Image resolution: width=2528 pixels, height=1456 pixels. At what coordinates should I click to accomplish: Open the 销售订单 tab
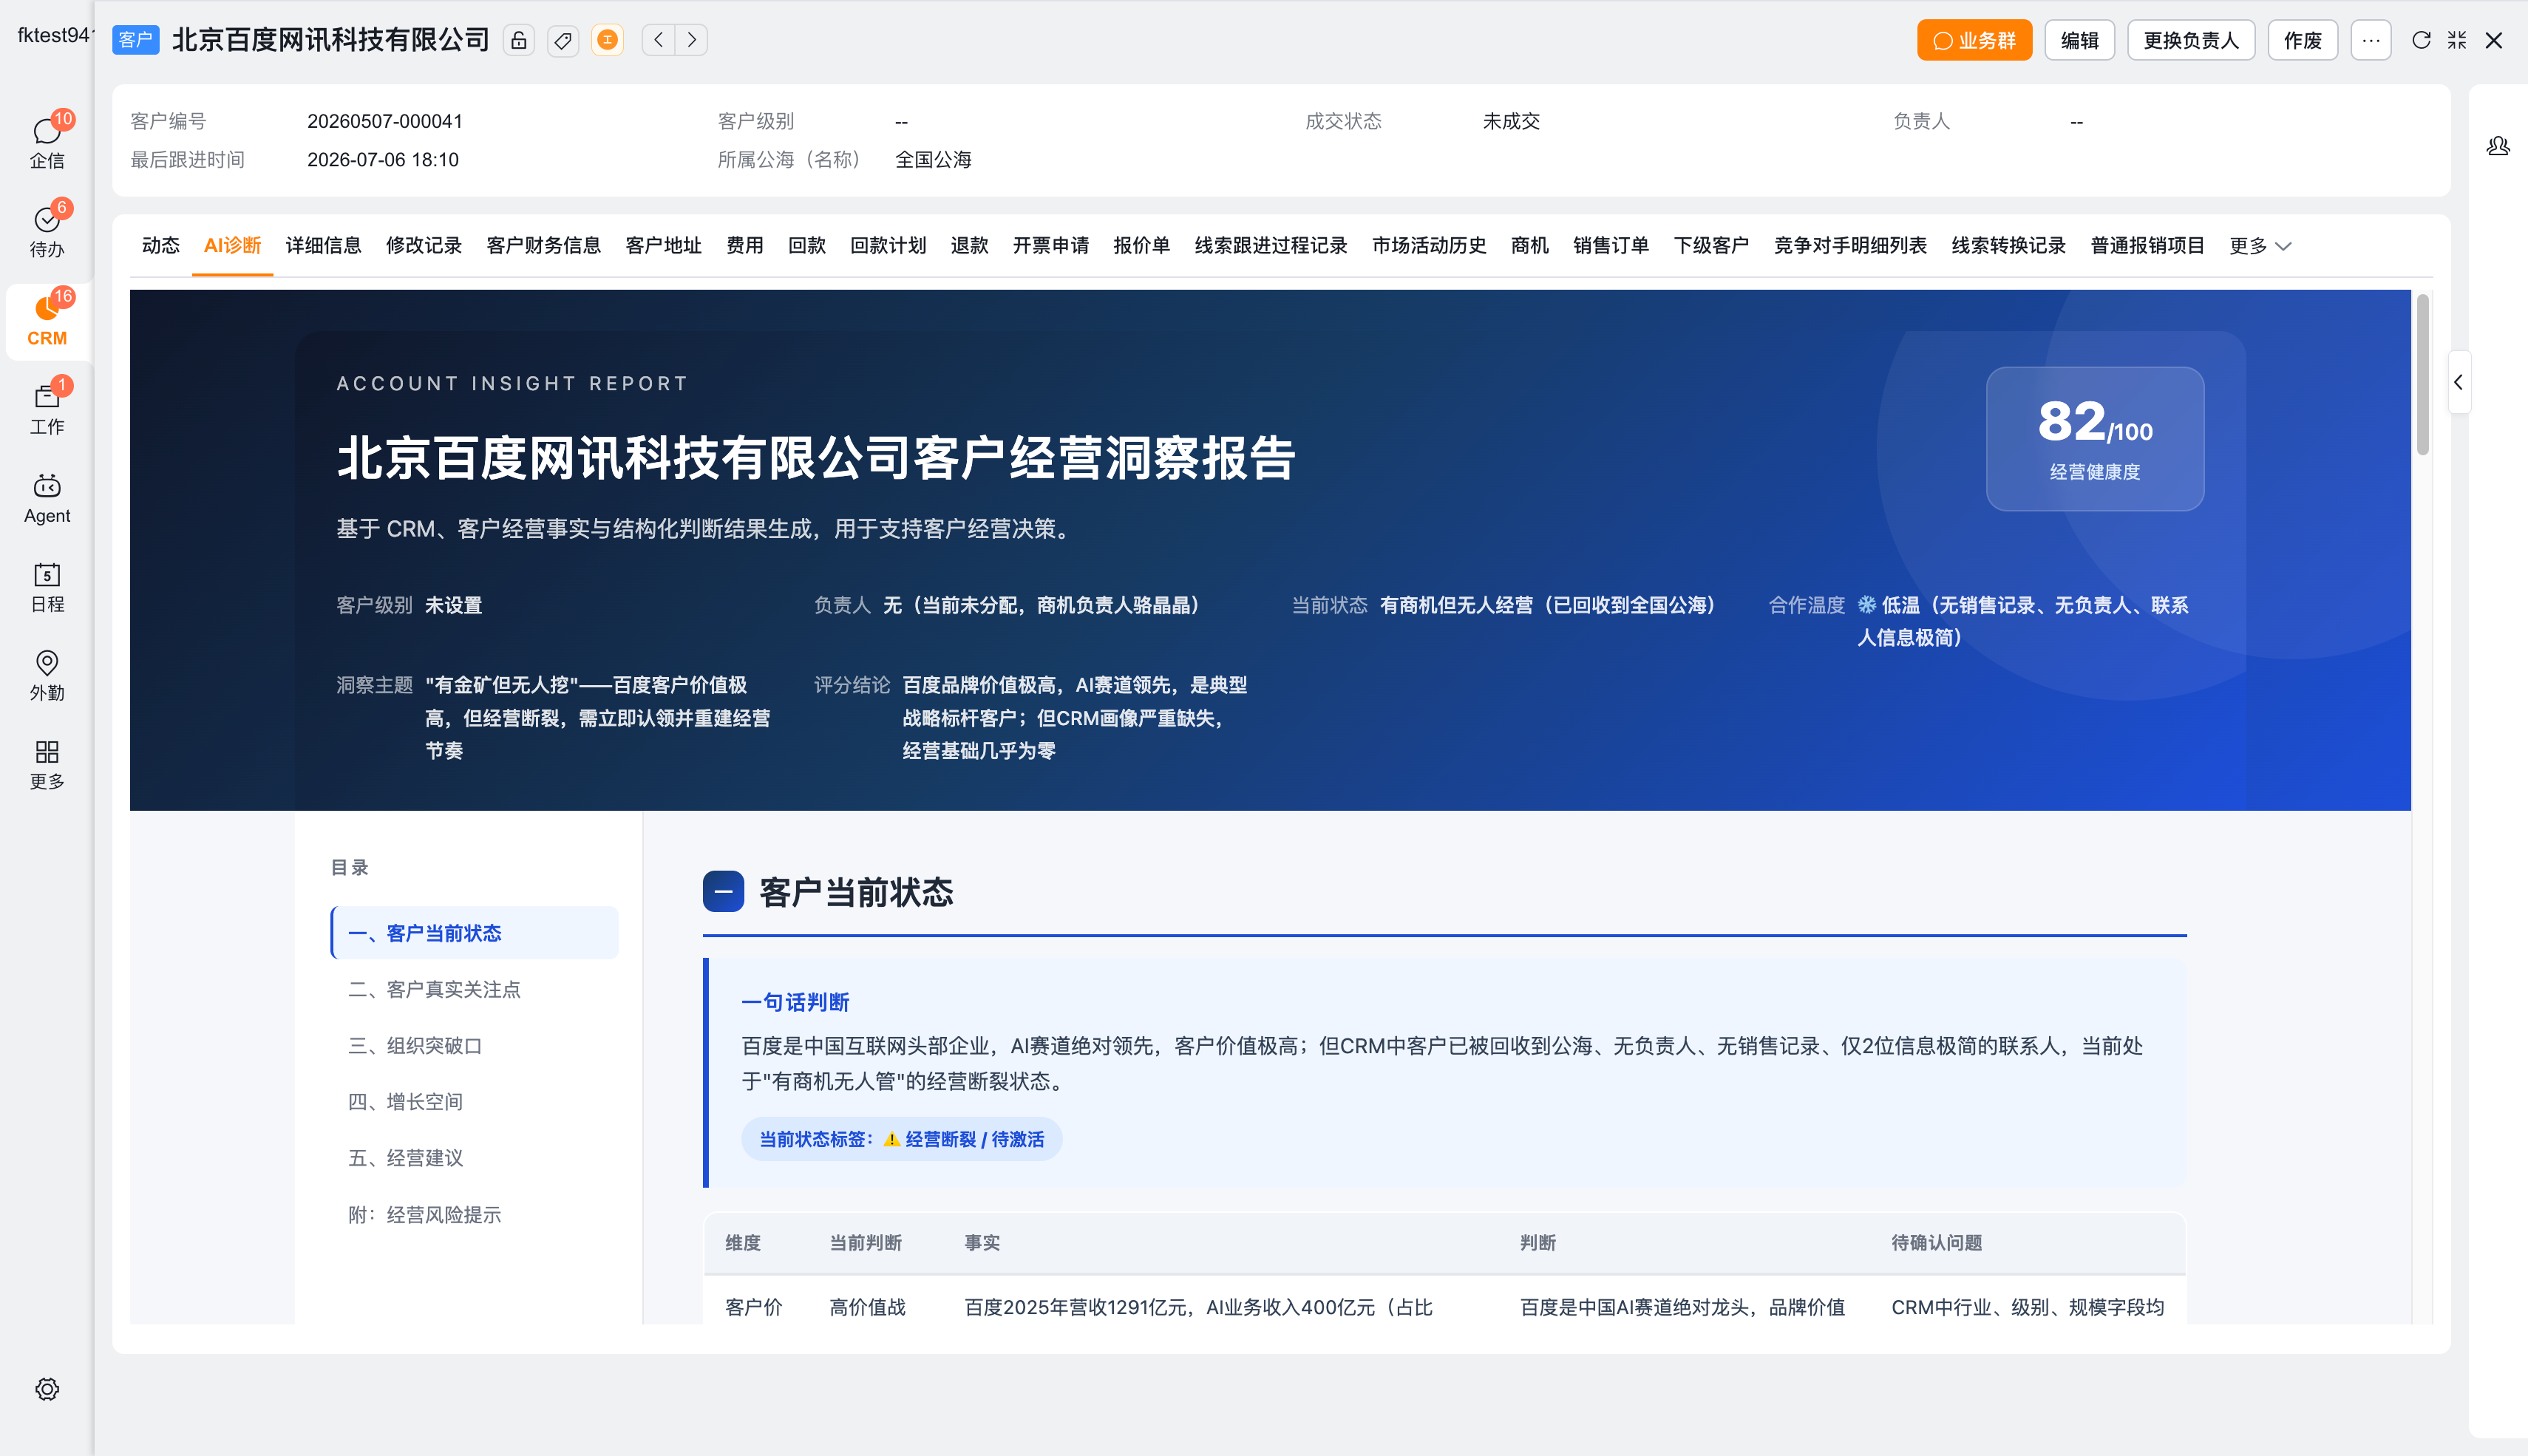[x=1610, y=246]
